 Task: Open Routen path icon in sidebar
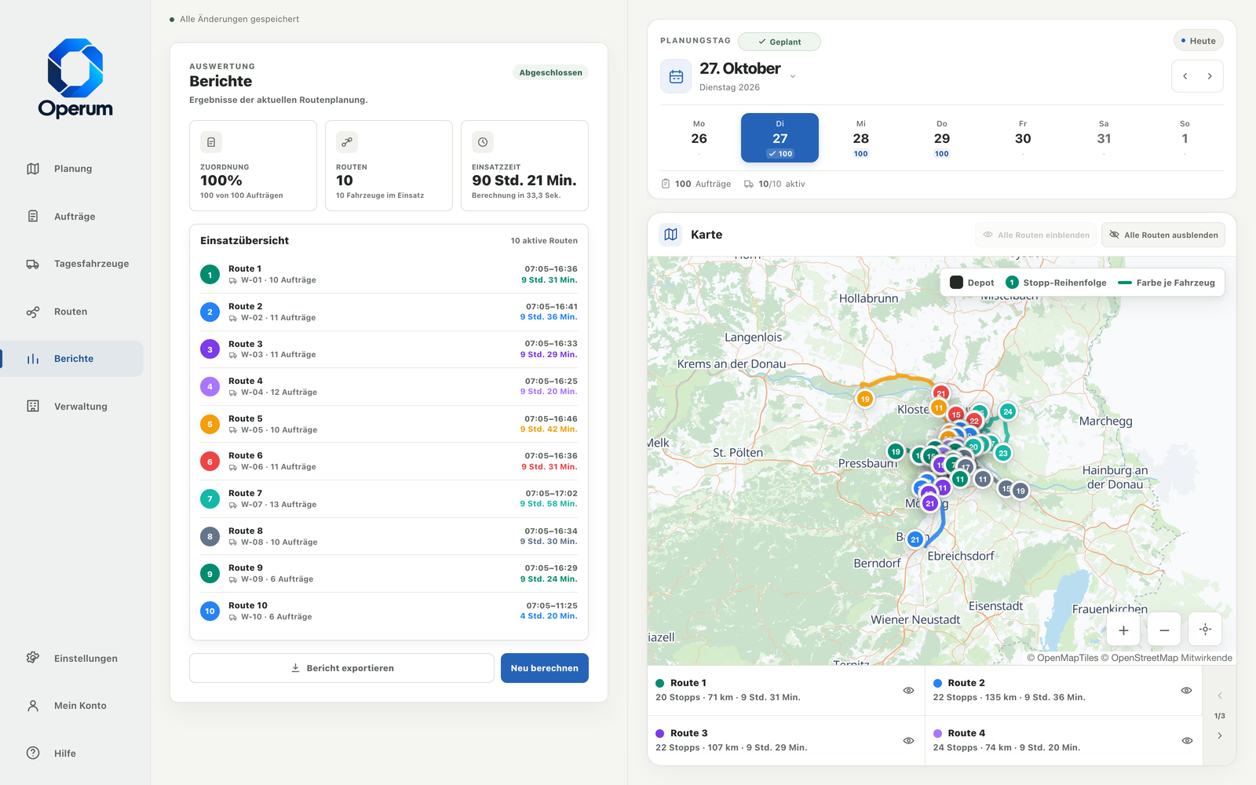point(33,312)
